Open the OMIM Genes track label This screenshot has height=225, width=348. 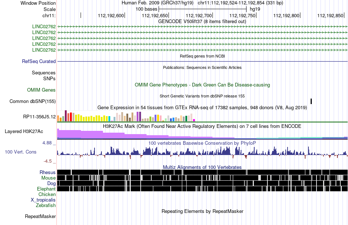tap(41, 90)
